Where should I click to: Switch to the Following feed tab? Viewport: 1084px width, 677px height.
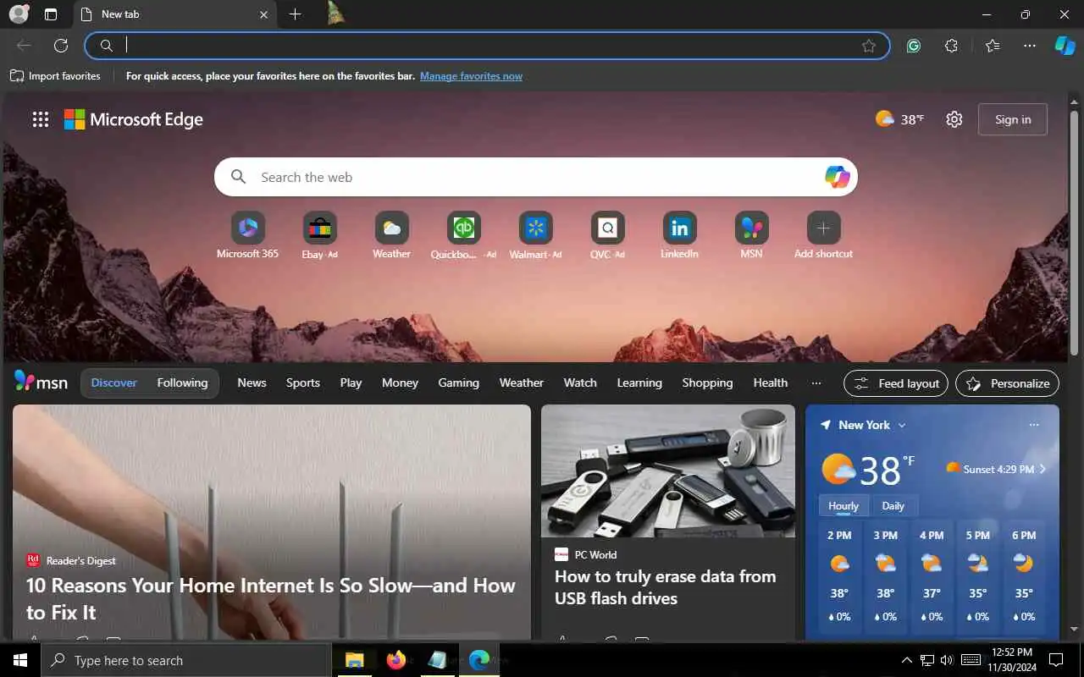182,383
